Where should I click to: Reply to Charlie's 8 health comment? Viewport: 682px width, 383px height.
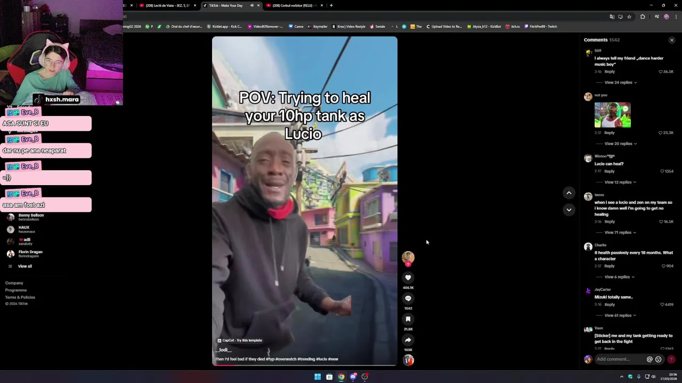pyautogui.click(x=610, y=266)
